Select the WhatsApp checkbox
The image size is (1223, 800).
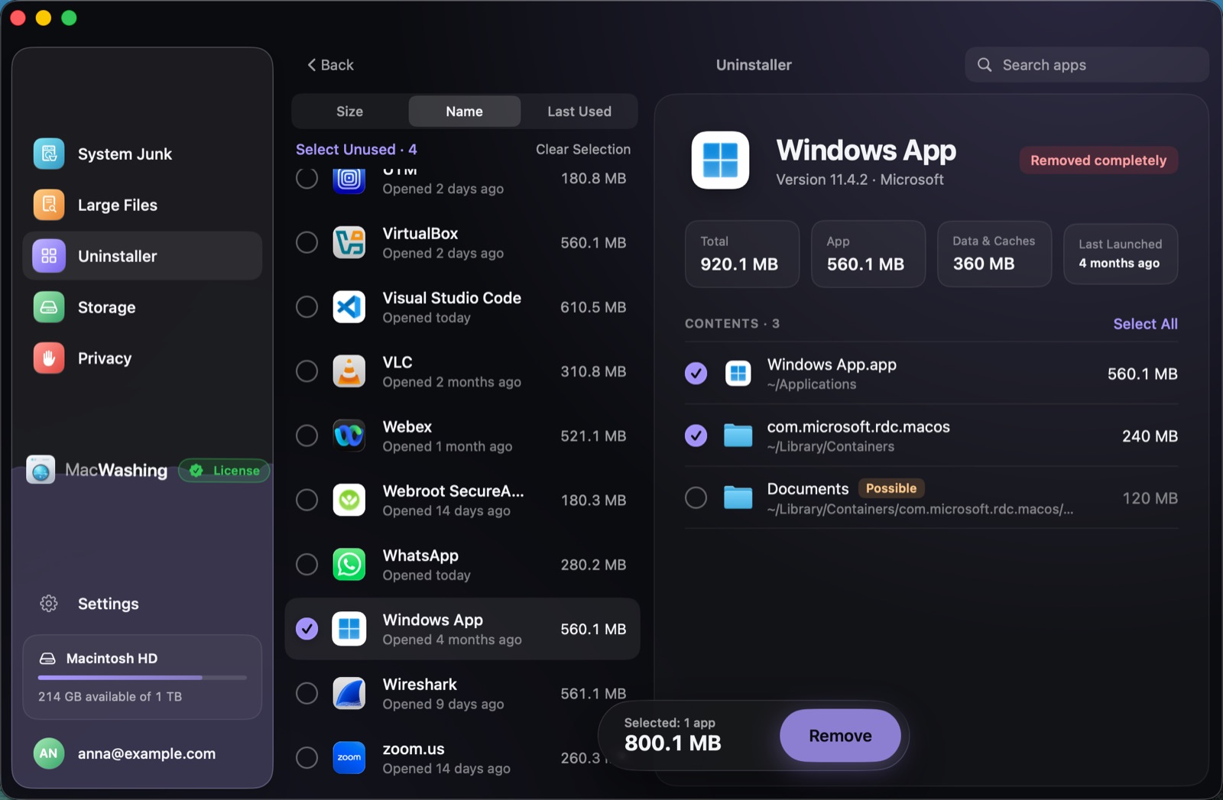(307, 565)
